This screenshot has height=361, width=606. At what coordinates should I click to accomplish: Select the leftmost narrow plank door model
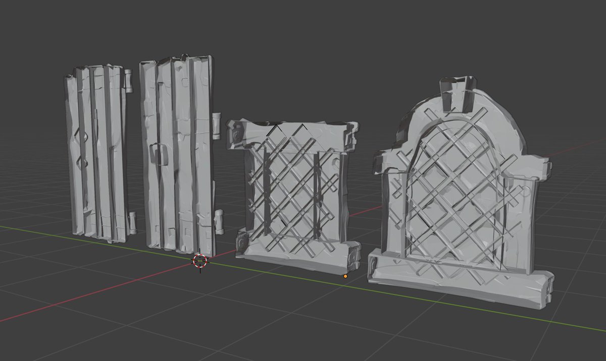click(x=99, y=154)
